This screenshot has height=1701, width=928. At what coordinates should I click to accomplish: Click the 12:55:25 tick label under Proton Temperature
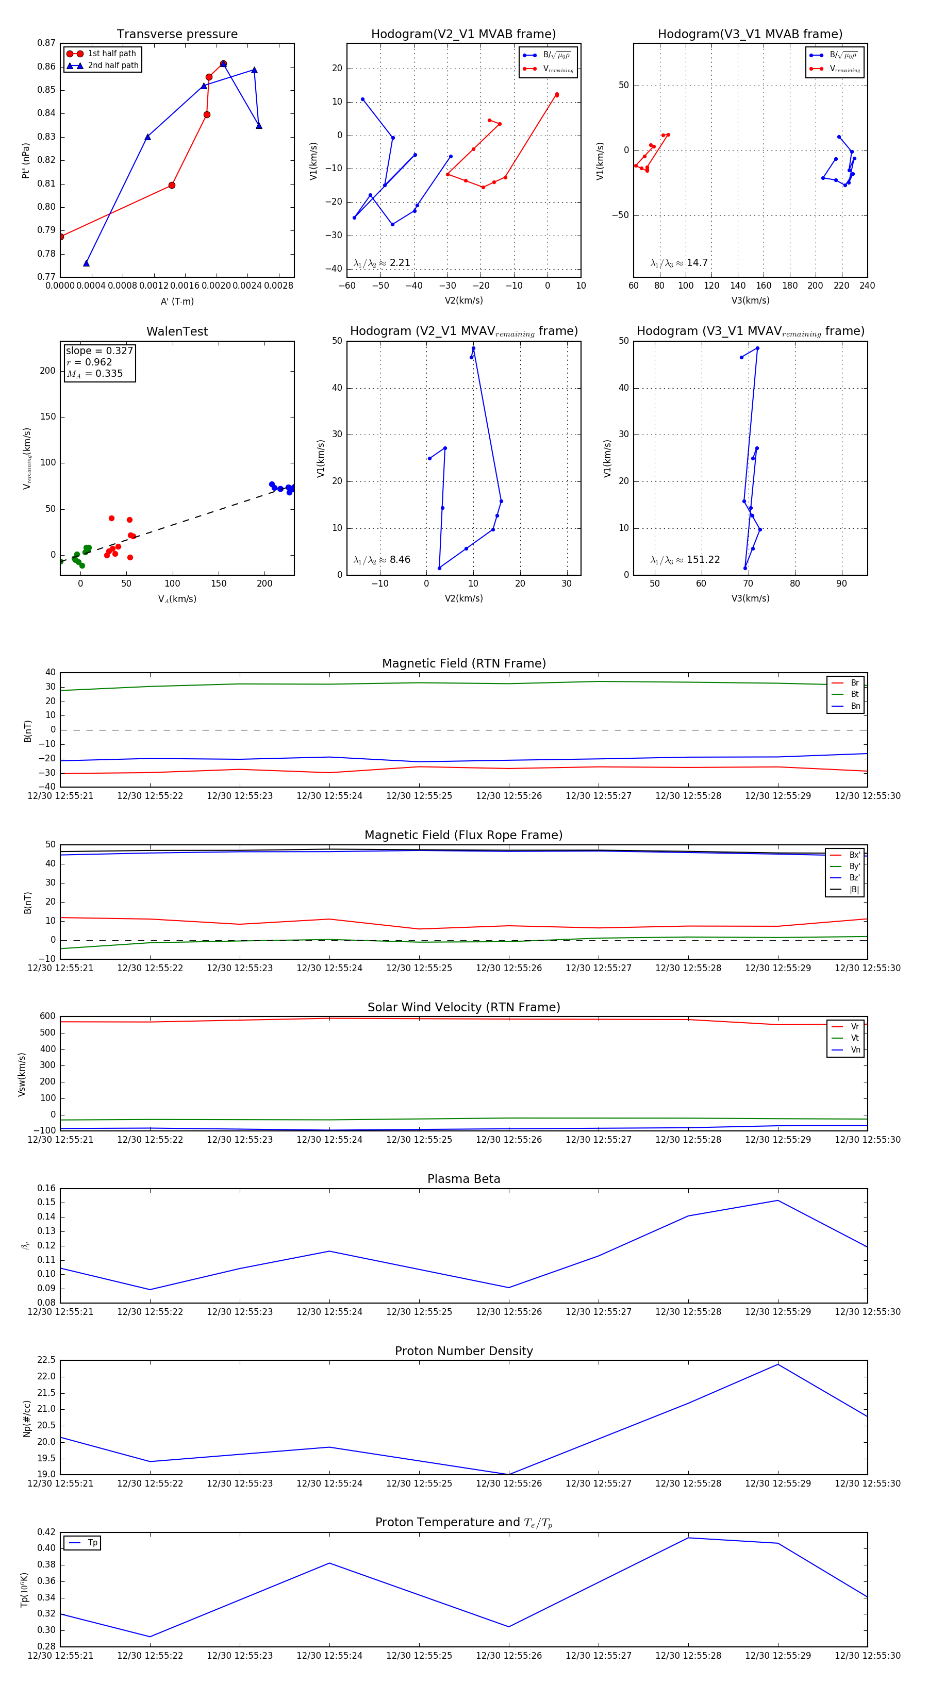(x=419, y=1656)
